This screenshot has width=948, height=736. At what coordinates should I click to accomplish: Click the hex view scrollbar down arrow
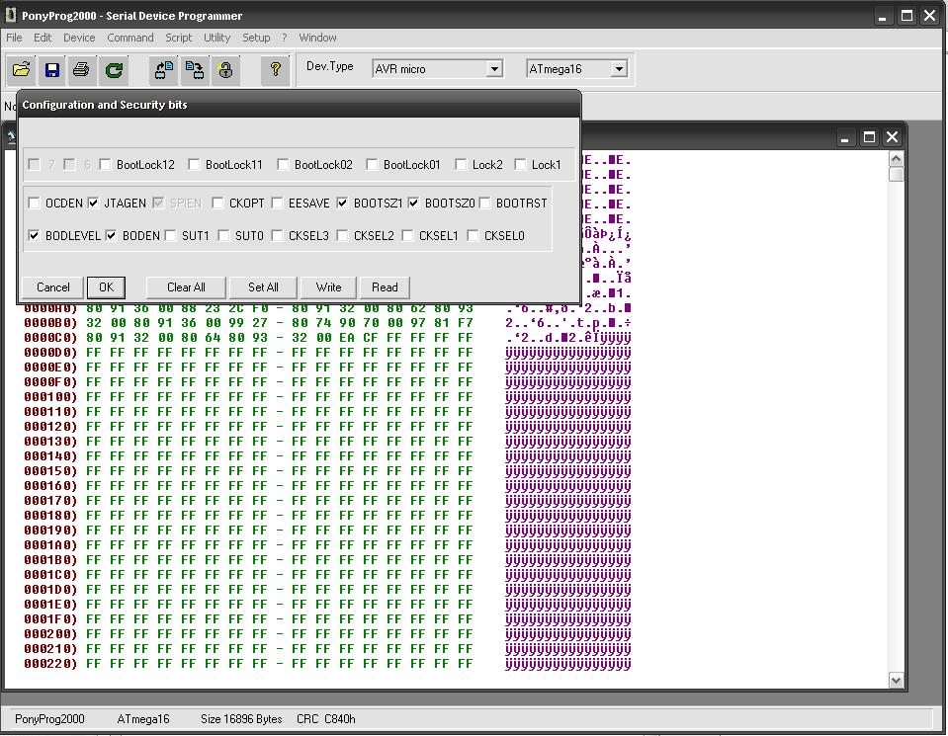pyautogui.click(x=896, y=680)
